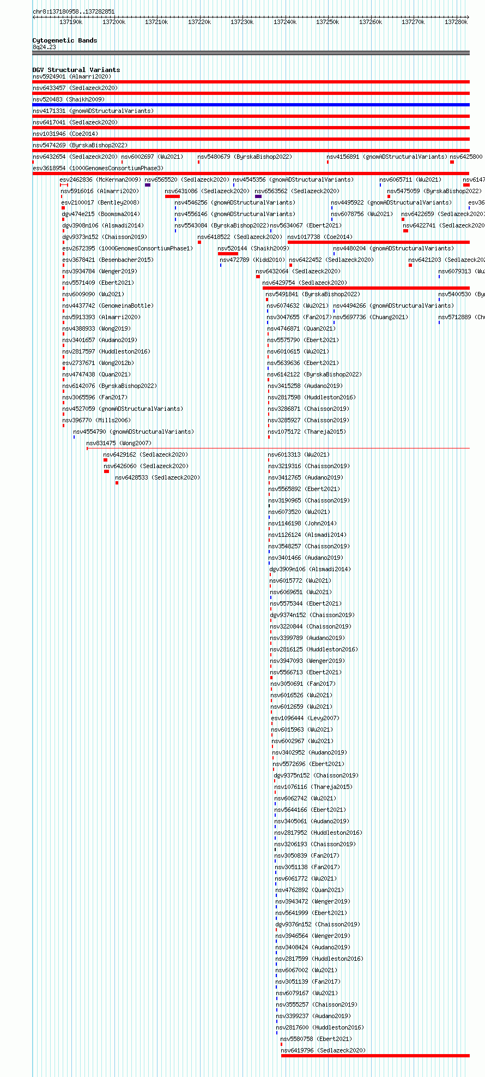Image resolution: width=485 pixels, height=1077 pixels.
Task: Select the nsv5480679 (ByrskaBishop2022) label
Action: [245, 157]
